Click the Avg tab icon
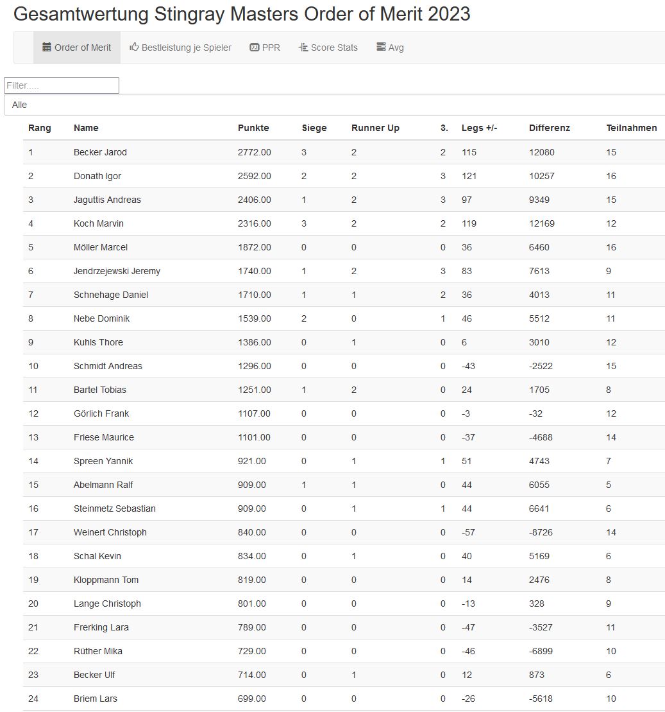 (381, 48)
